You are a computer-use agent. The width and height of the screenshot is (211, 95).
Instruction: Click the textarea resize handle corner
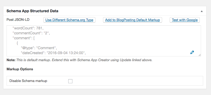click(199, 55)
